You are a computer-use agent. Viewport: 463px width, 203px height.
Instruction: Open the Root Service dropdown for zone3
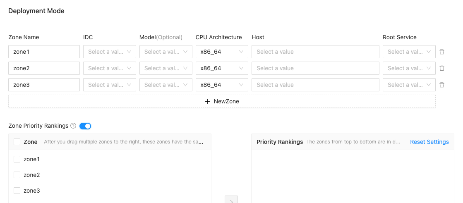click(409, 85)
